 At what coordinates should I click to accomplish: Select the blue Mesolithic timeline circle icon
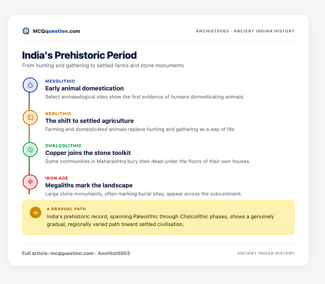coord(30,85)
